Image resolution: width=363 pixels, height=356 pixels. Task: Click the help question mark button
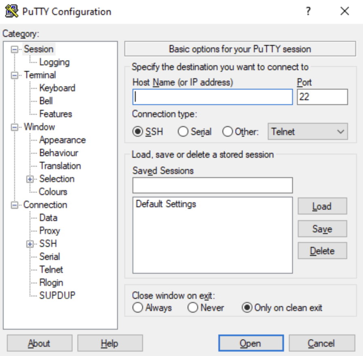pyautogui.click(x=308, y=11)
